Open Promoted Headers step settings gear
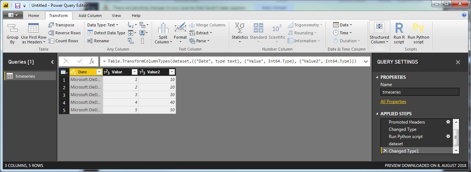471x172 pixels. click(448, 122)
